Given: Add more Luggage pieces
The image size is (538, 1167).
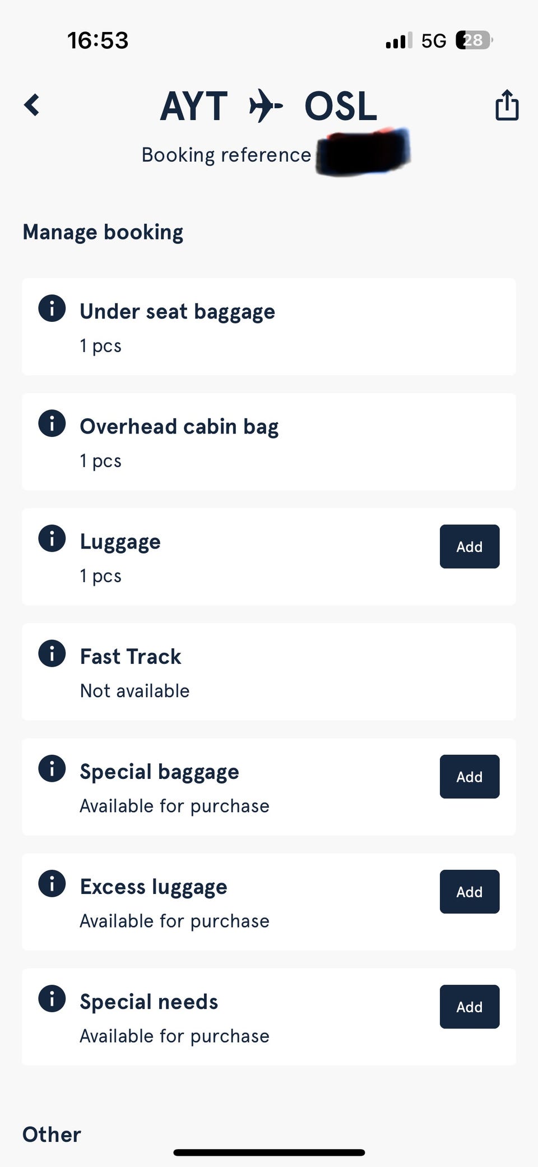Looking at the screenshot, I should [469, 547].
